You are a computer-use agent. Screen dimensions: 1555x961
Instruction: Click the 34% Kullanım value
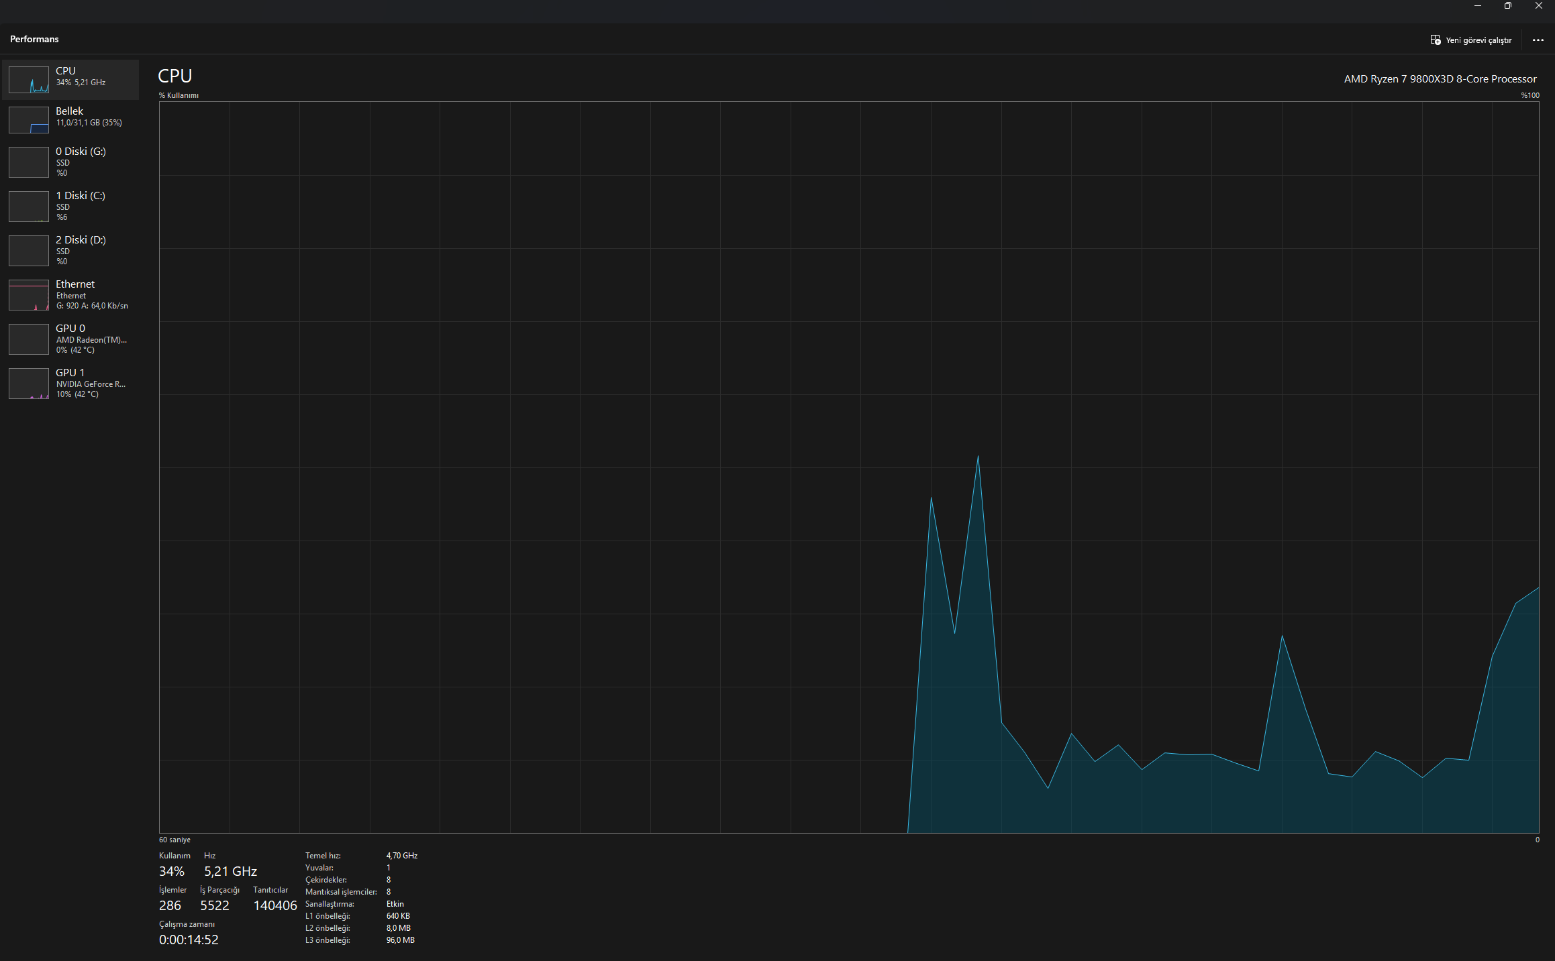(x=172, y=871)
